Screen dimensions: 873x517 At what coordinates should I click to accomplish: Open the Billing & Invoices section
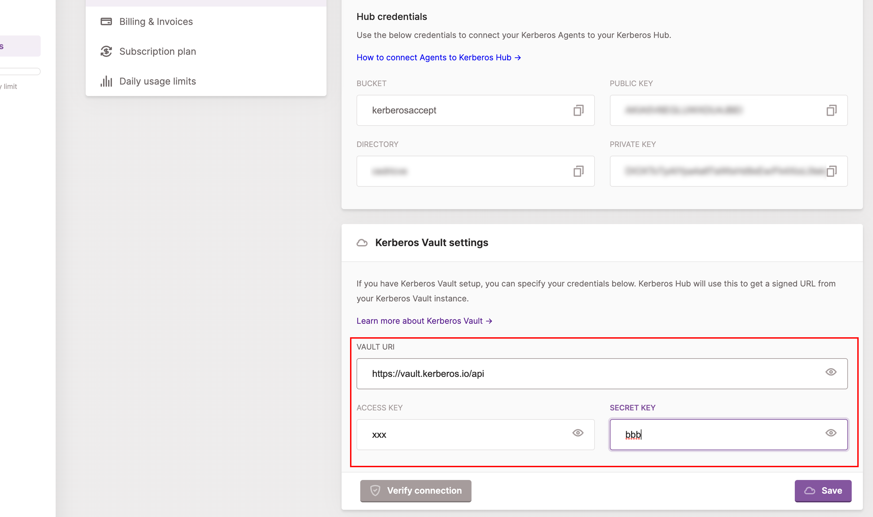point(156,21)
